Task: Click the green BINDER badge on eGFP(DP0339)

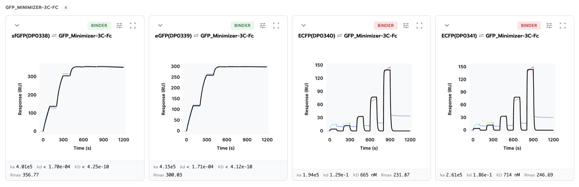Action: click(x=242, y=25)
